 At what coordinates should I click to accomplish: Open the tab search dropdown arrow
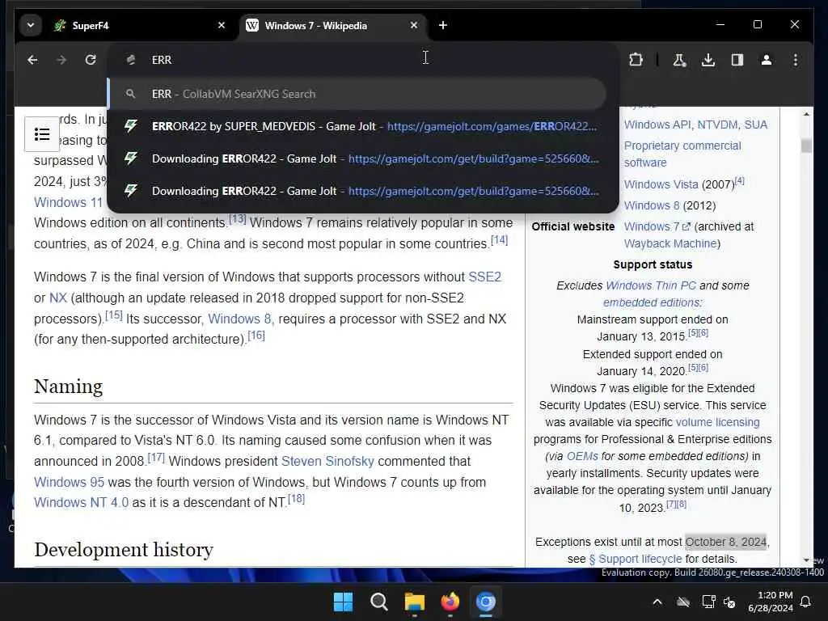click(x=31, y=25)
